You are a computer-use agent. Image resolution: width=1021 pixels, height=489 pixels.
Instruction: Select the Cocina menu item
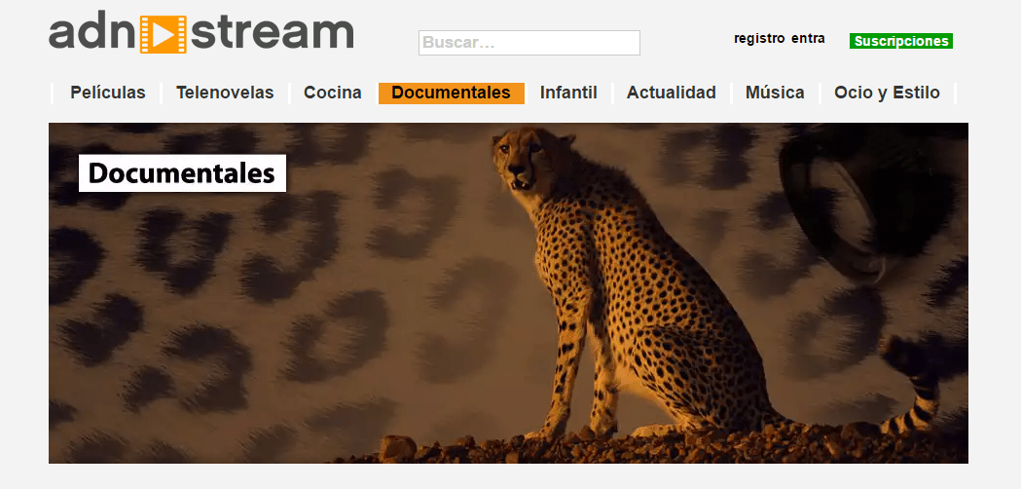point(333,94)
